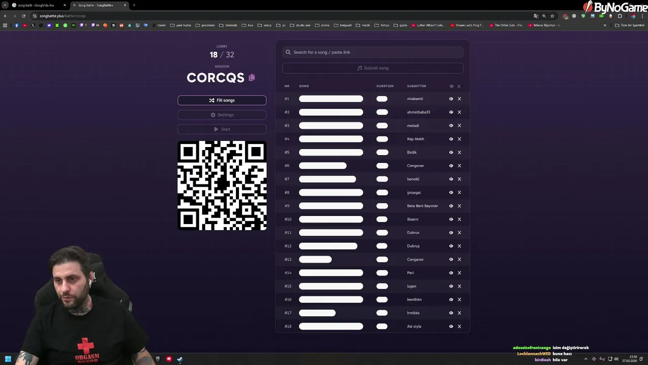Screen dimensions: 648x365
Task: Open the router bookmark folder
Action: click(158, 25)
